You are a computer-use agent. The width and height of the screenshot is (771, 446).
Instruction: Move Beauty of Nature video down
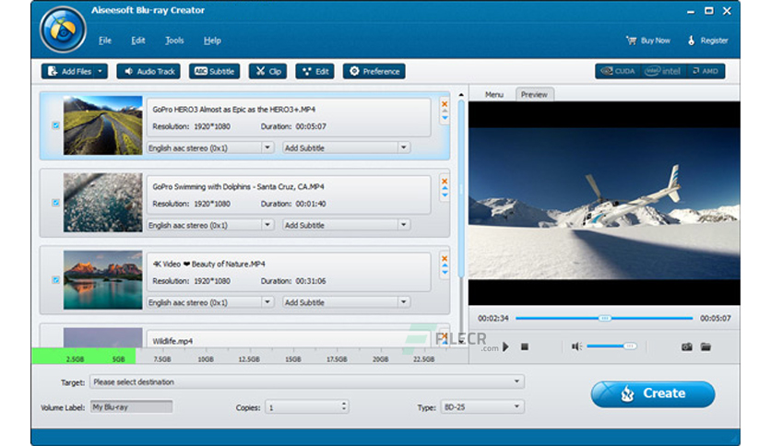(x=445, y=272)
